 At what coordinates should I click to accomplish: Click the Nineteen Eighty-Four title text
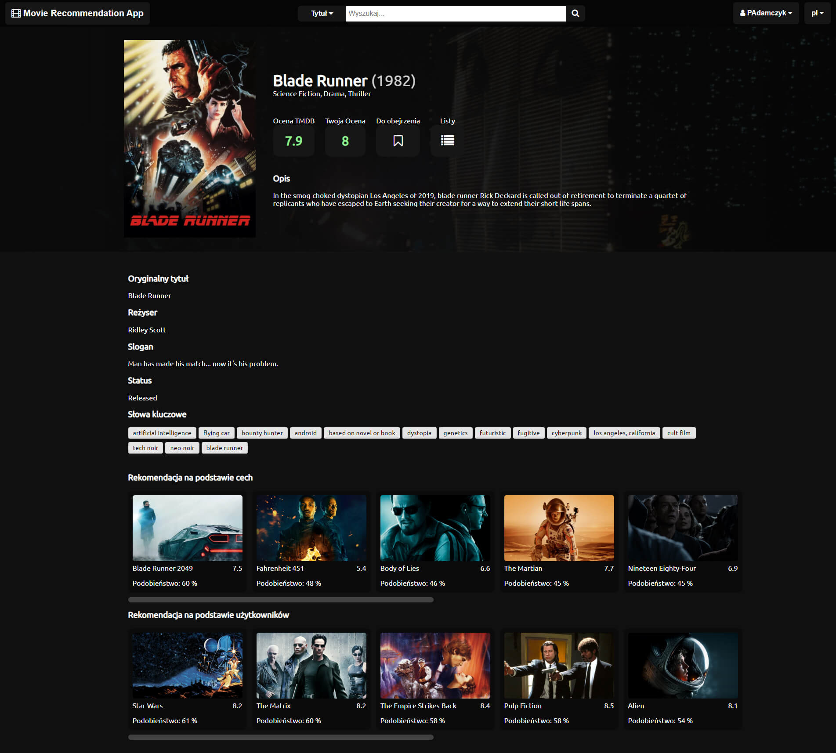pyautogui.click(x=662, y=568)
